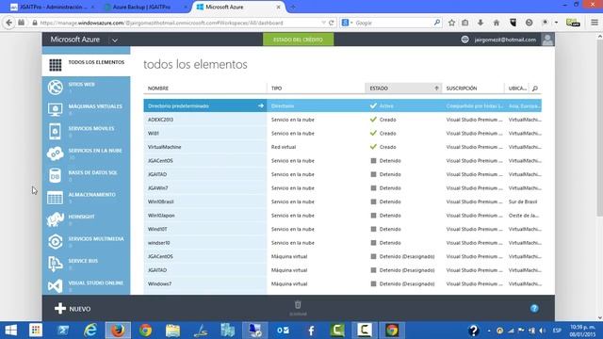Select the VirtualMachine row name
Image resolution: width=603 pixels, height=339 pixels.
pyautogui.click(x=164, y=147)
